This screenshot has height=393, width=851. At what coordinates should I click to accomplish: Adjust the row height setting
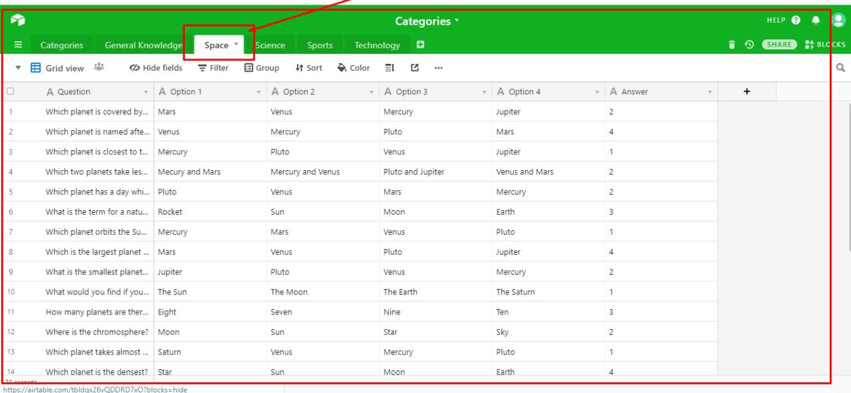(x=389, y=67)
